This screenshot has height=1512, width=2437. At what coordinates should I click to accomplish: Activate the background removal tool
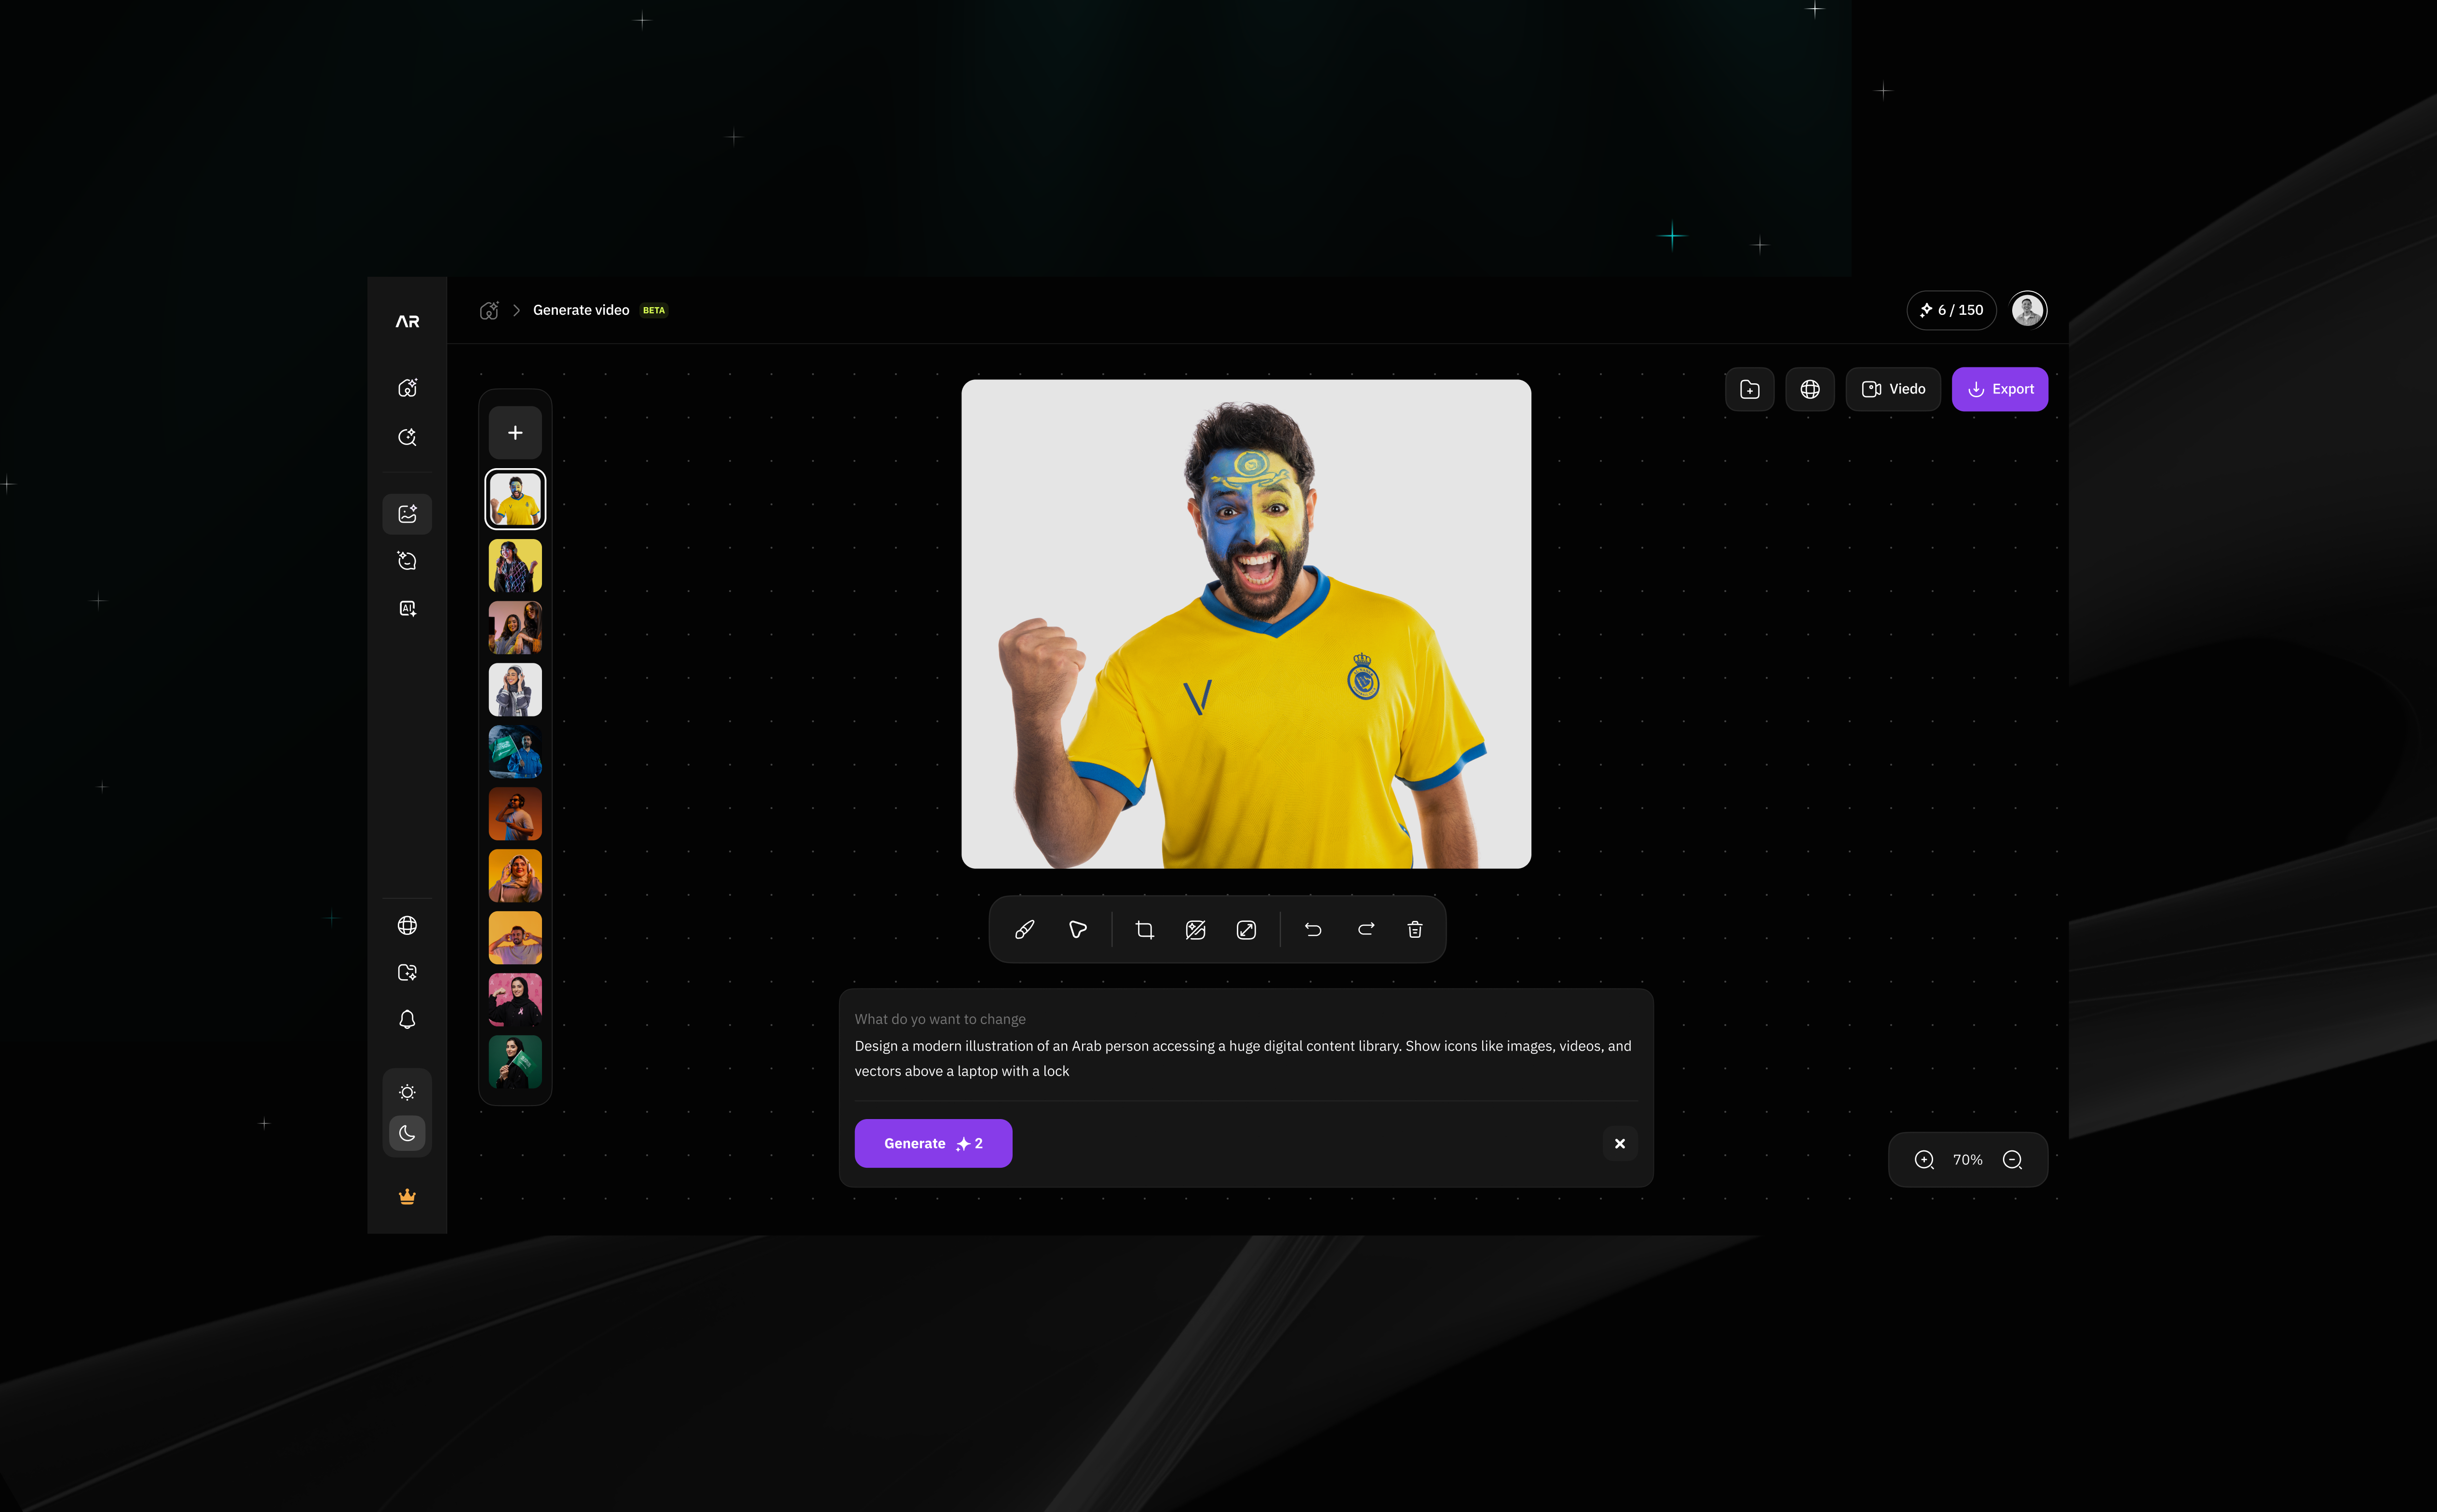point(1195,930)
